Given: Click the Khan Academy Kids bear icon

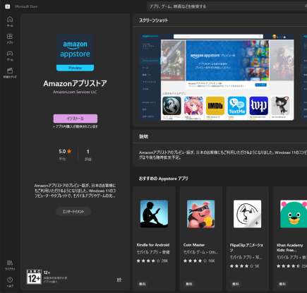Looking at the screenshot, I should point(294,214).
